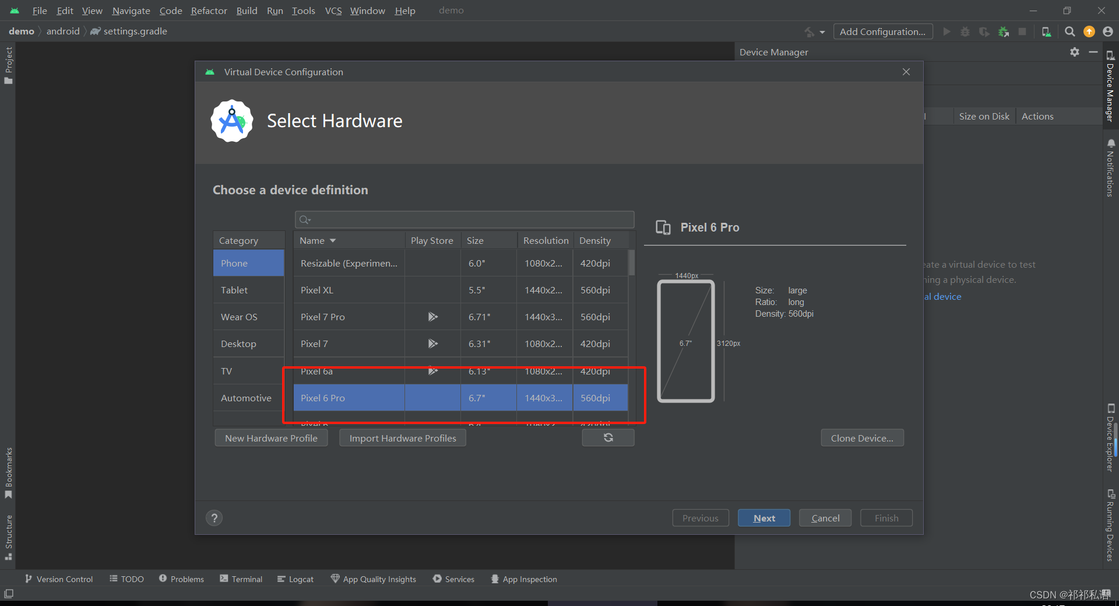Click the Attach debugger to process icon
This screenshot has height=606, width=1119.
coord(1004,31)
